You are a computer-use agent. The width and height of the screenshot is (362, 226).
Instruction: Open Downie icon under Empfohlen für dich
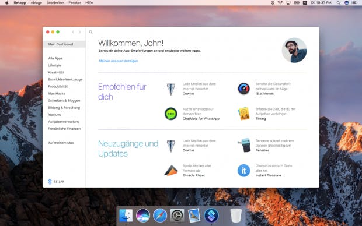(171, 89)
